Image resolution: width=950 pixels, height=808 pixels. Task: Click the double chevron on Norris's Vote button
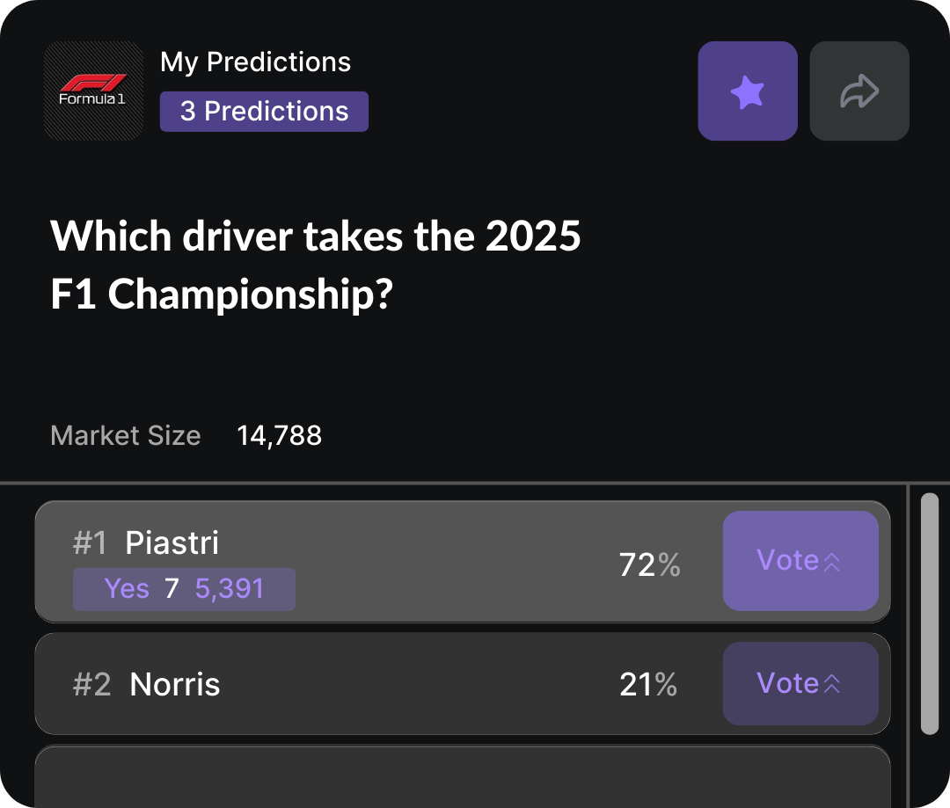pyautogui.click(x=831, y=685)
